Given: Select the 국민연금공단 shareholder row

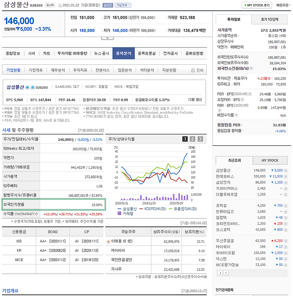Looking at the screenshot, I should (x=156, y=260).
